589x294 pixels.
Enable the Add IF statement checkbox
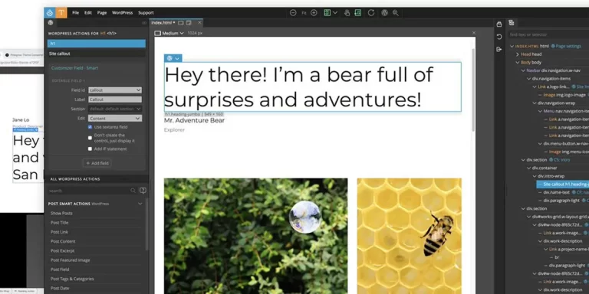point(90,149)
